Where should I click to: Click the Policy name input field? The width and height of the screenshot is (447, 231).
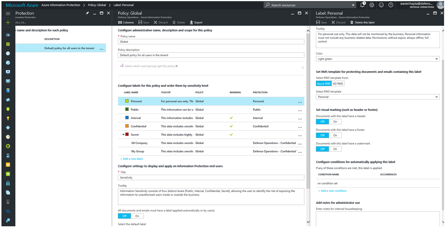(x=211, y=41)
